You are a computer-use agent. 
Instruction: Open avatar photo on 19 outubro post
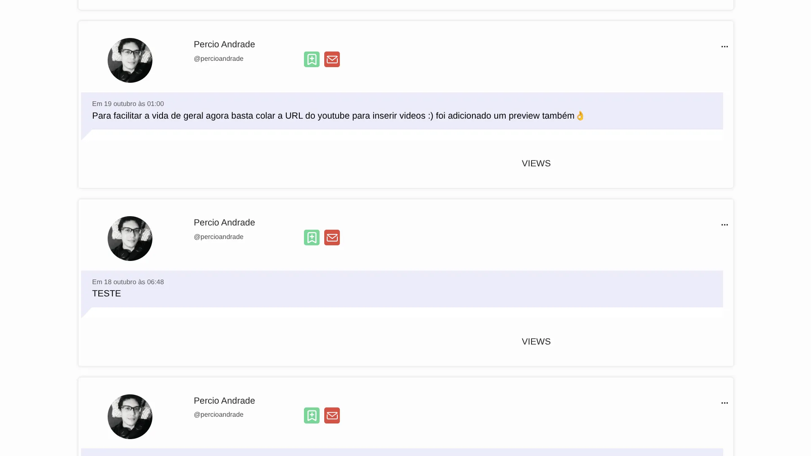tap(130, 60)
